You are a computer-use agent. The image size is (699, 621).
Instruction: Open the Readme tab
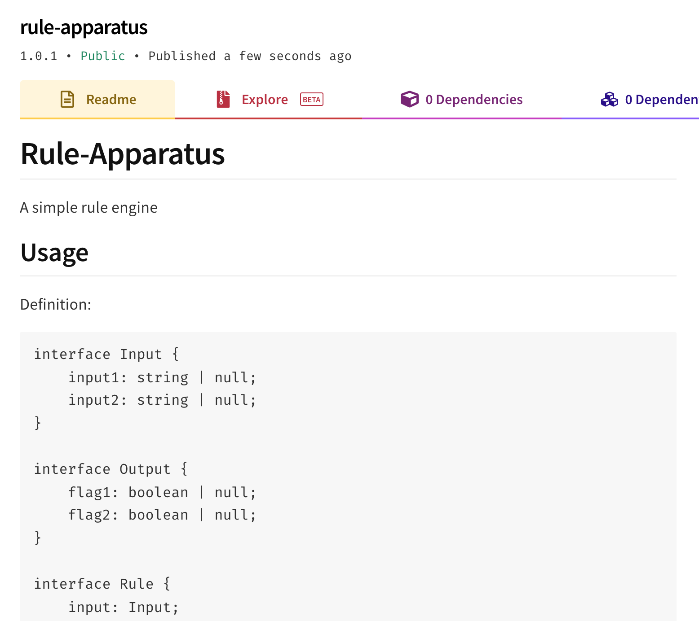click(x=111, y=99)
